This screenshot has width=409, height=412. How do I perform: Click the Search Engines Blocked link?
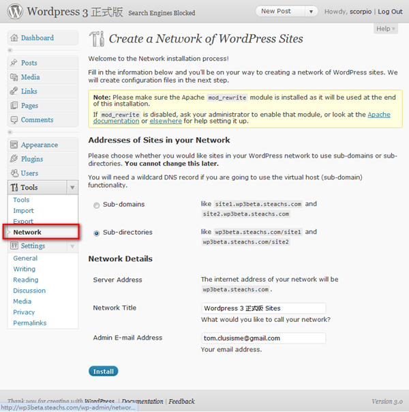coord(162,13)
